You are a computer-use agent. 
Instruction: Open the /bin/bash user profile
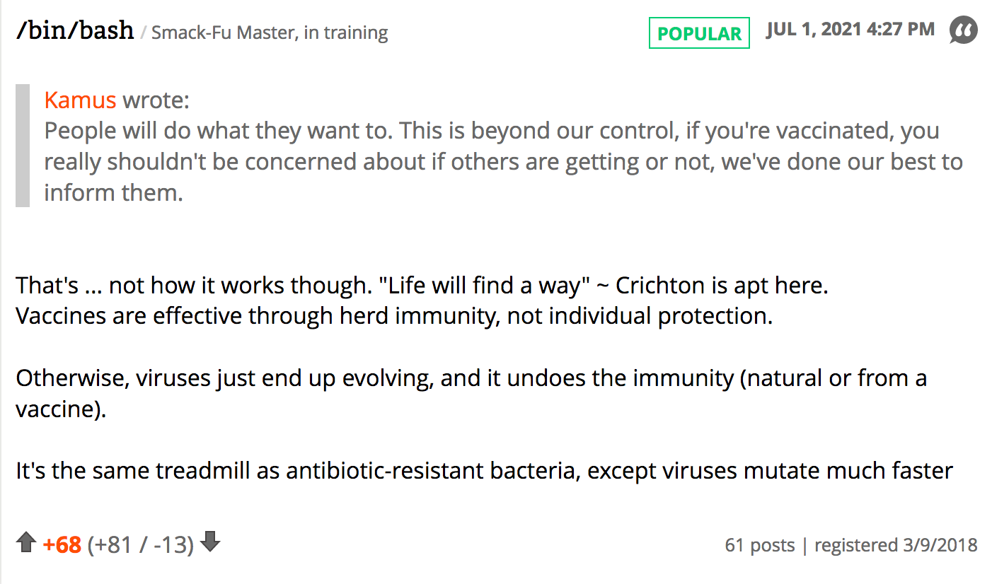pos(75,30)
